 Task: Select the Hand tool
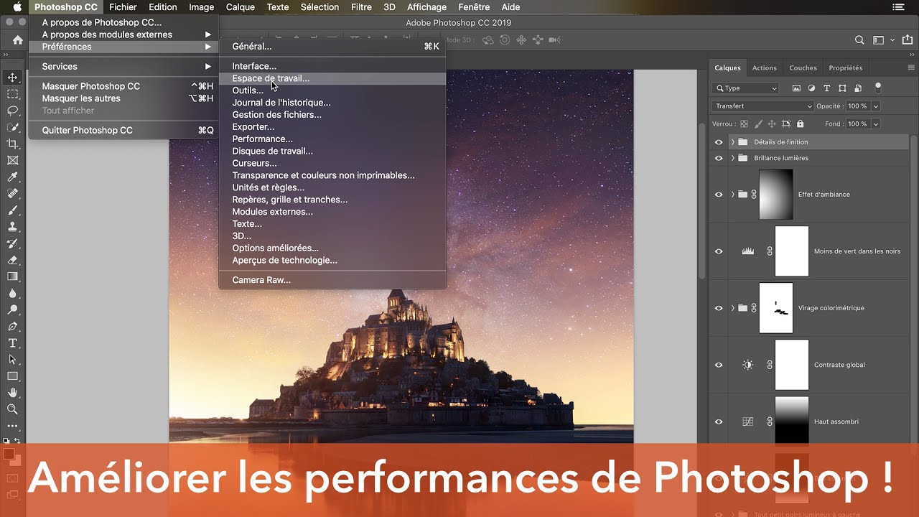pos(12,392)
